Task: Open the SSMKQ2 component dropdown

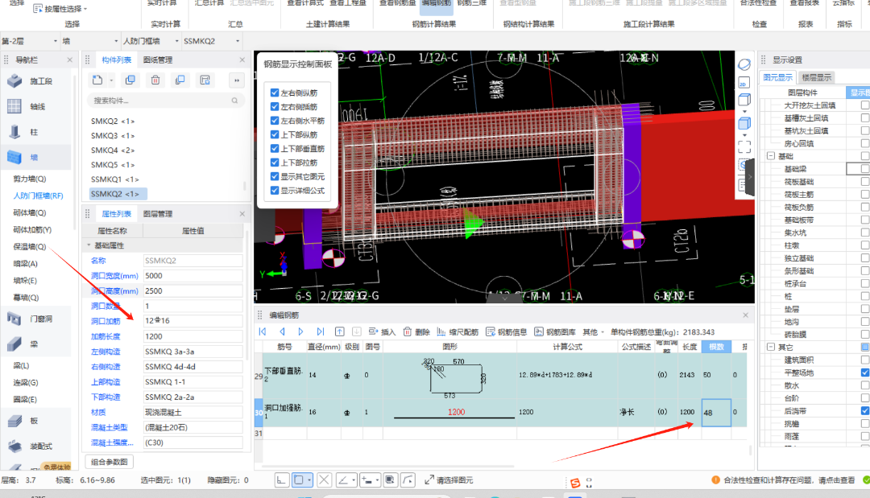Action: (238, 41)
